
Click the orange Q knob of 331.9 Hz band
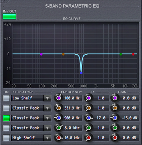pos(89,108)
